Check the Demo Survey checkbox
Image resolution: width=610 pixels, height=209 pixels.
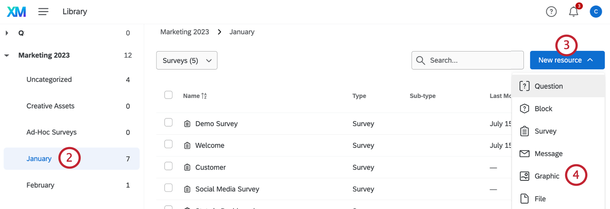(168, 122)
